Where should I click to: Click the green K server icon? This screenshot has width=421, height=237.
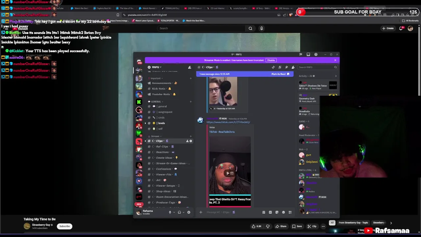click(x=139, y=102)
